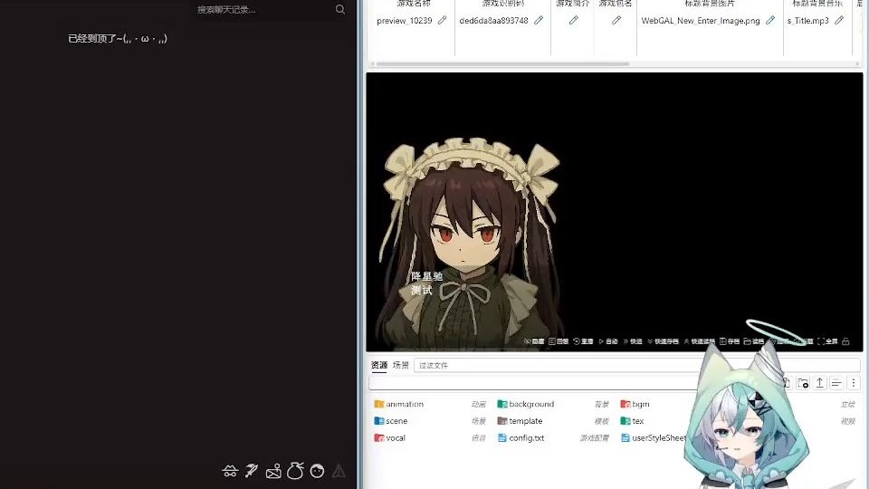Expand the animation folder

pyautogui.click(x=404, y=404)
